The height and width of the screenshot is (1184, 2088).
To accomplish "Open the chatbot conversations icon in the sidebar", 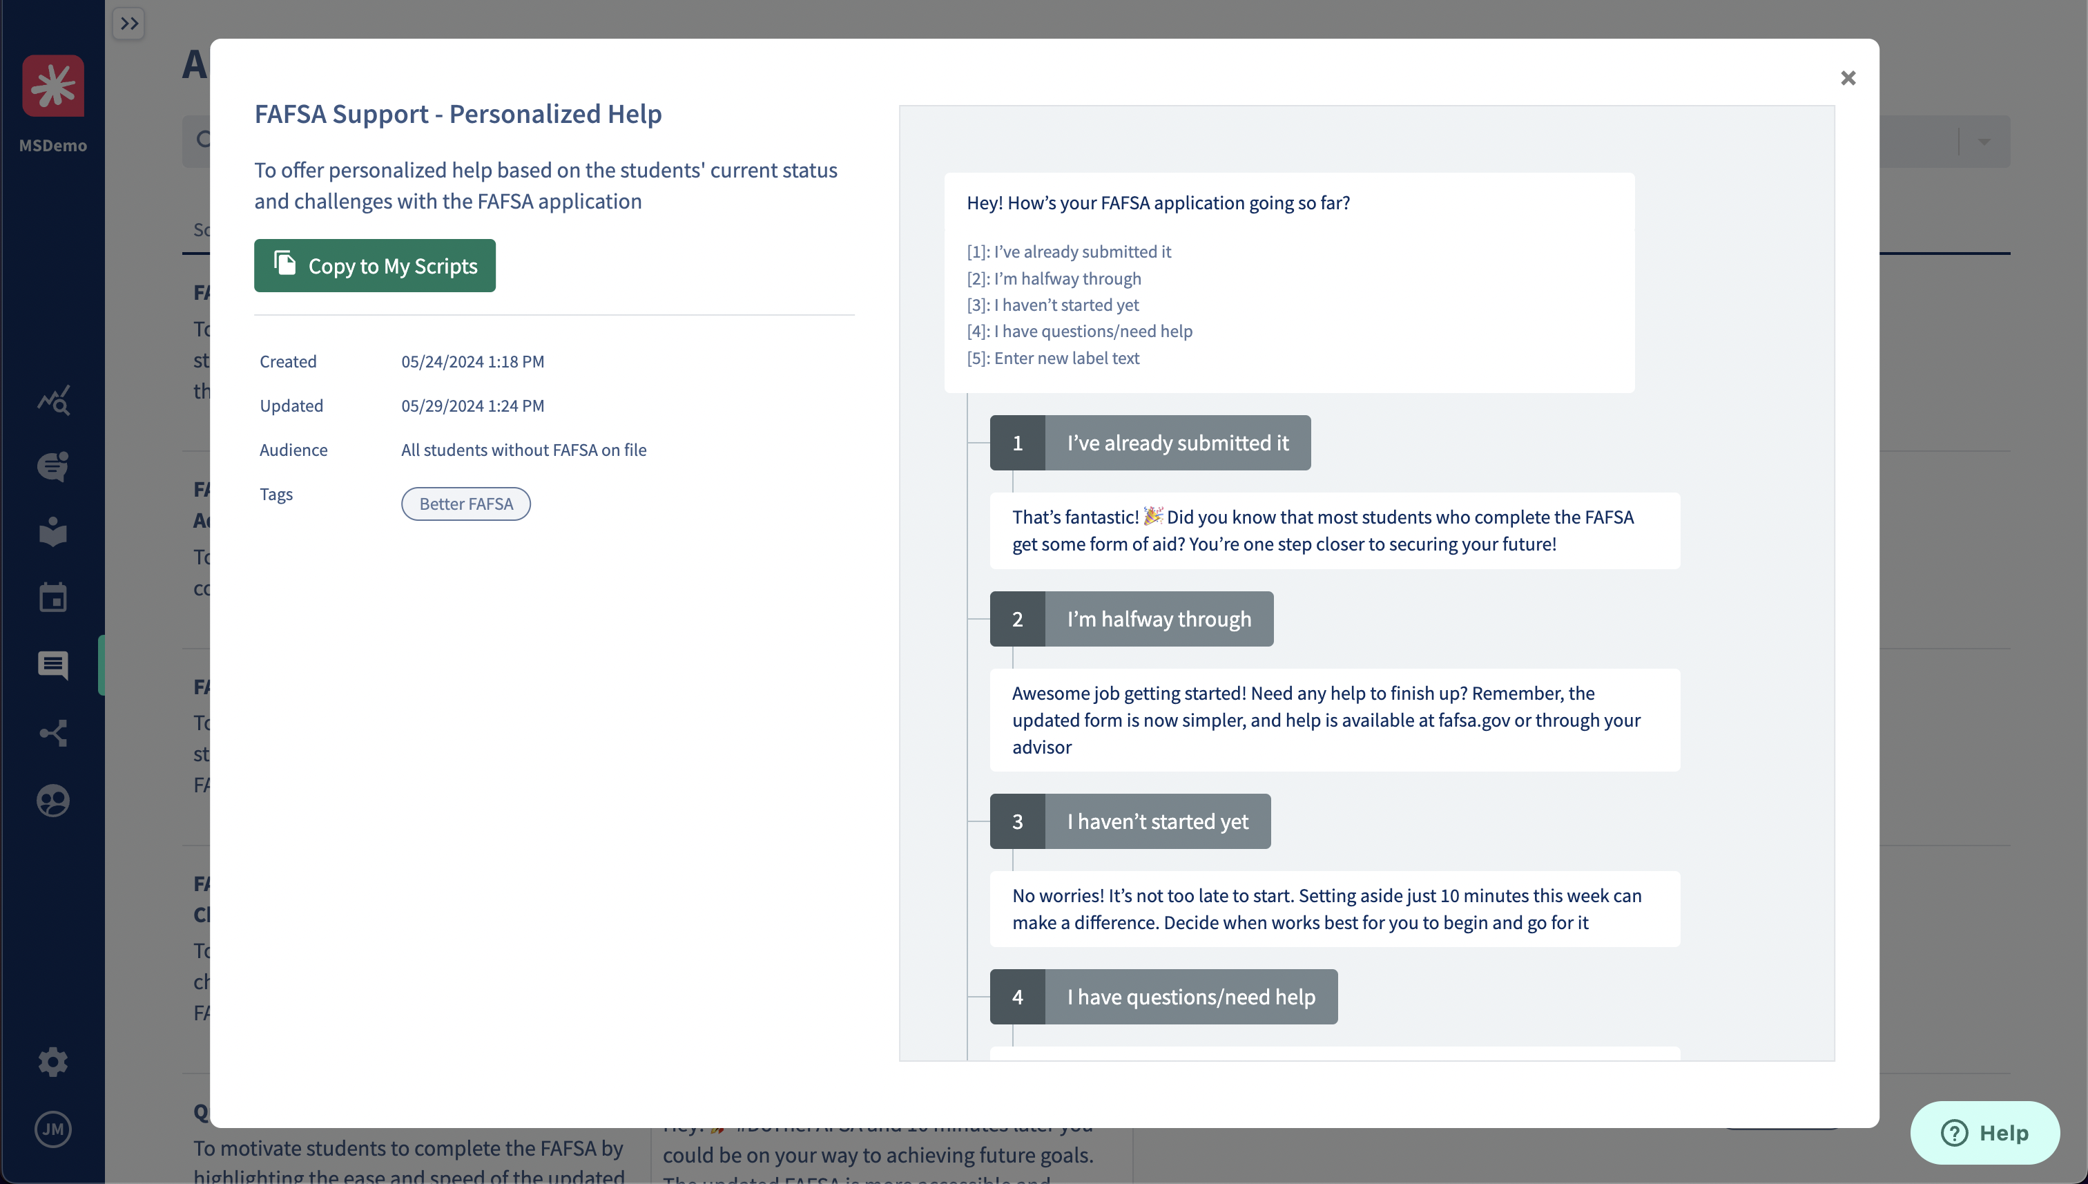I will point(53,466).
